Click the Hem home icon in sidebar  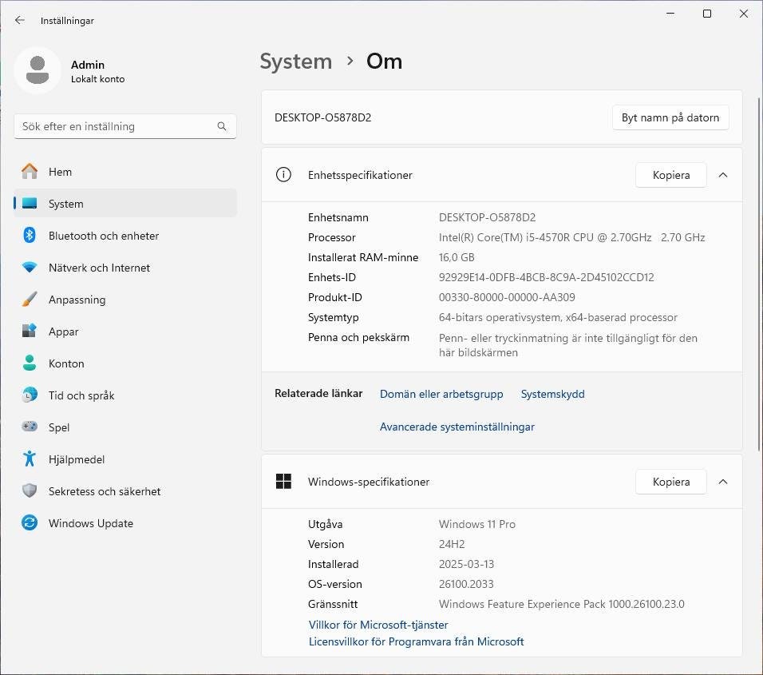coord(30,172)
